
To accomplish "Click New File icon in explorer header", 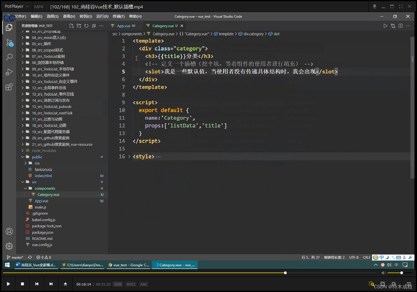I will [72, 26].
